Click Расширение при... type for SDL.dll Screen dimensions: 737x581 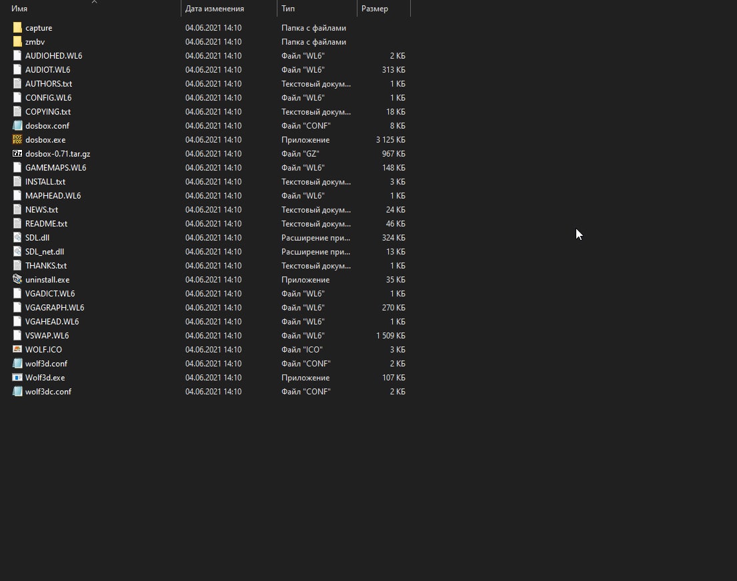316,238
